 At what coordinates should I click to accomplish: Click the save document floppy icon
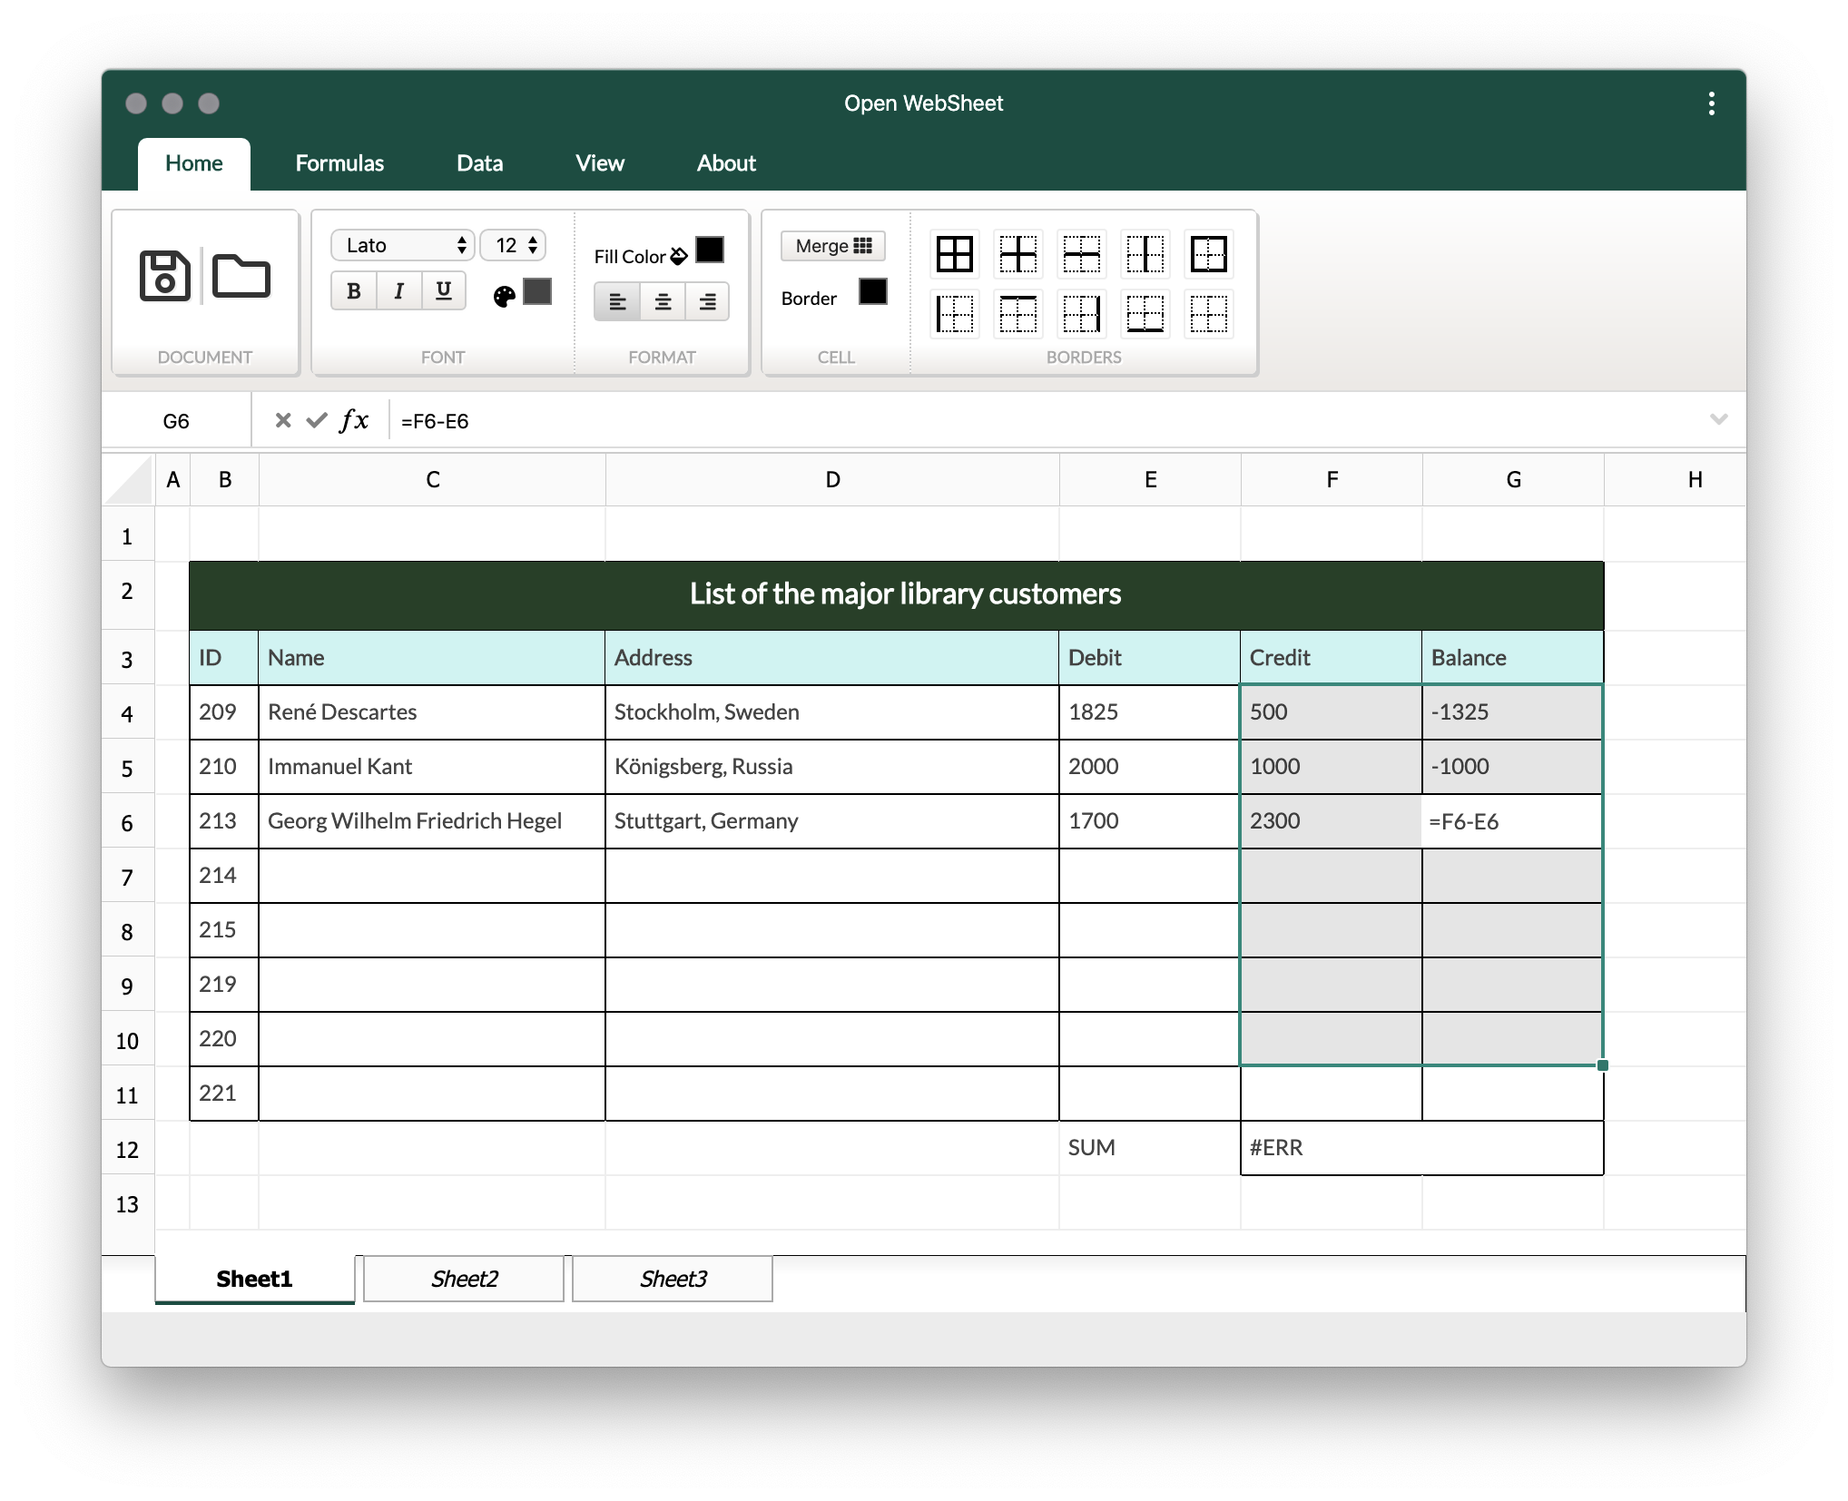(164, 276)
